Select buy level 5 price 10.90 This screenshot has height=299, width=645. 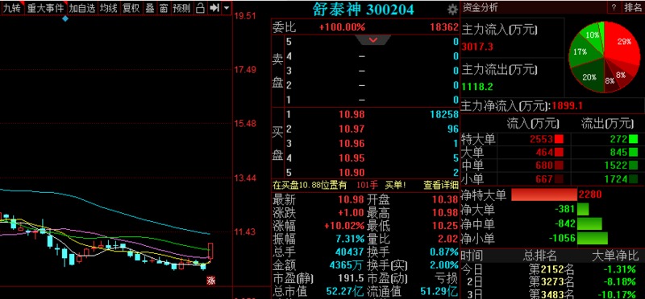pos(352,172)
